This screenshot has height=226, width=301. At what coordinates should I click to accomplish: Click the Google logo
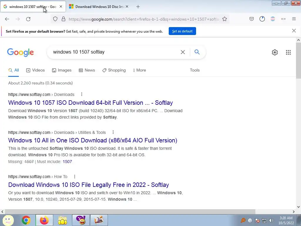tap(21, 52)
